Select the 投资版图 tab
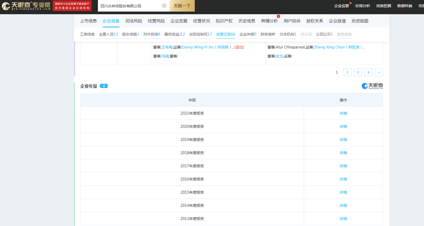The height and width of the screenshot is (226, 424). (360, 21)
